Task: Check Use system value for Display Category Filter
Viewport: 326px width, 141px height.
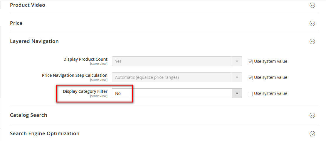Action: click(250, 94)
